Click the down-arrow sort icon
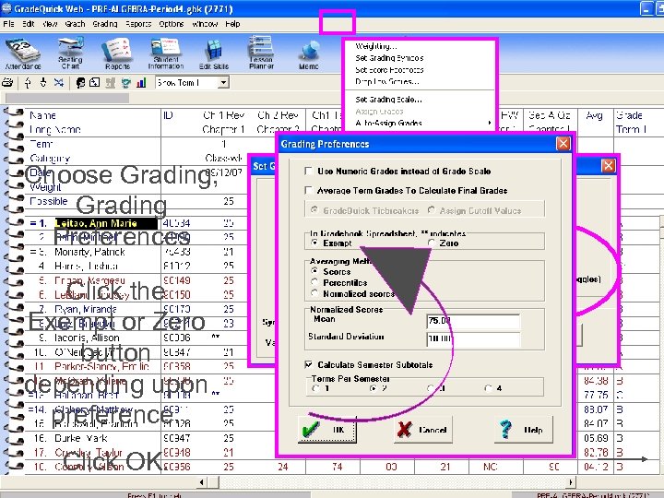Screen dimensions: 664x498 43,83
